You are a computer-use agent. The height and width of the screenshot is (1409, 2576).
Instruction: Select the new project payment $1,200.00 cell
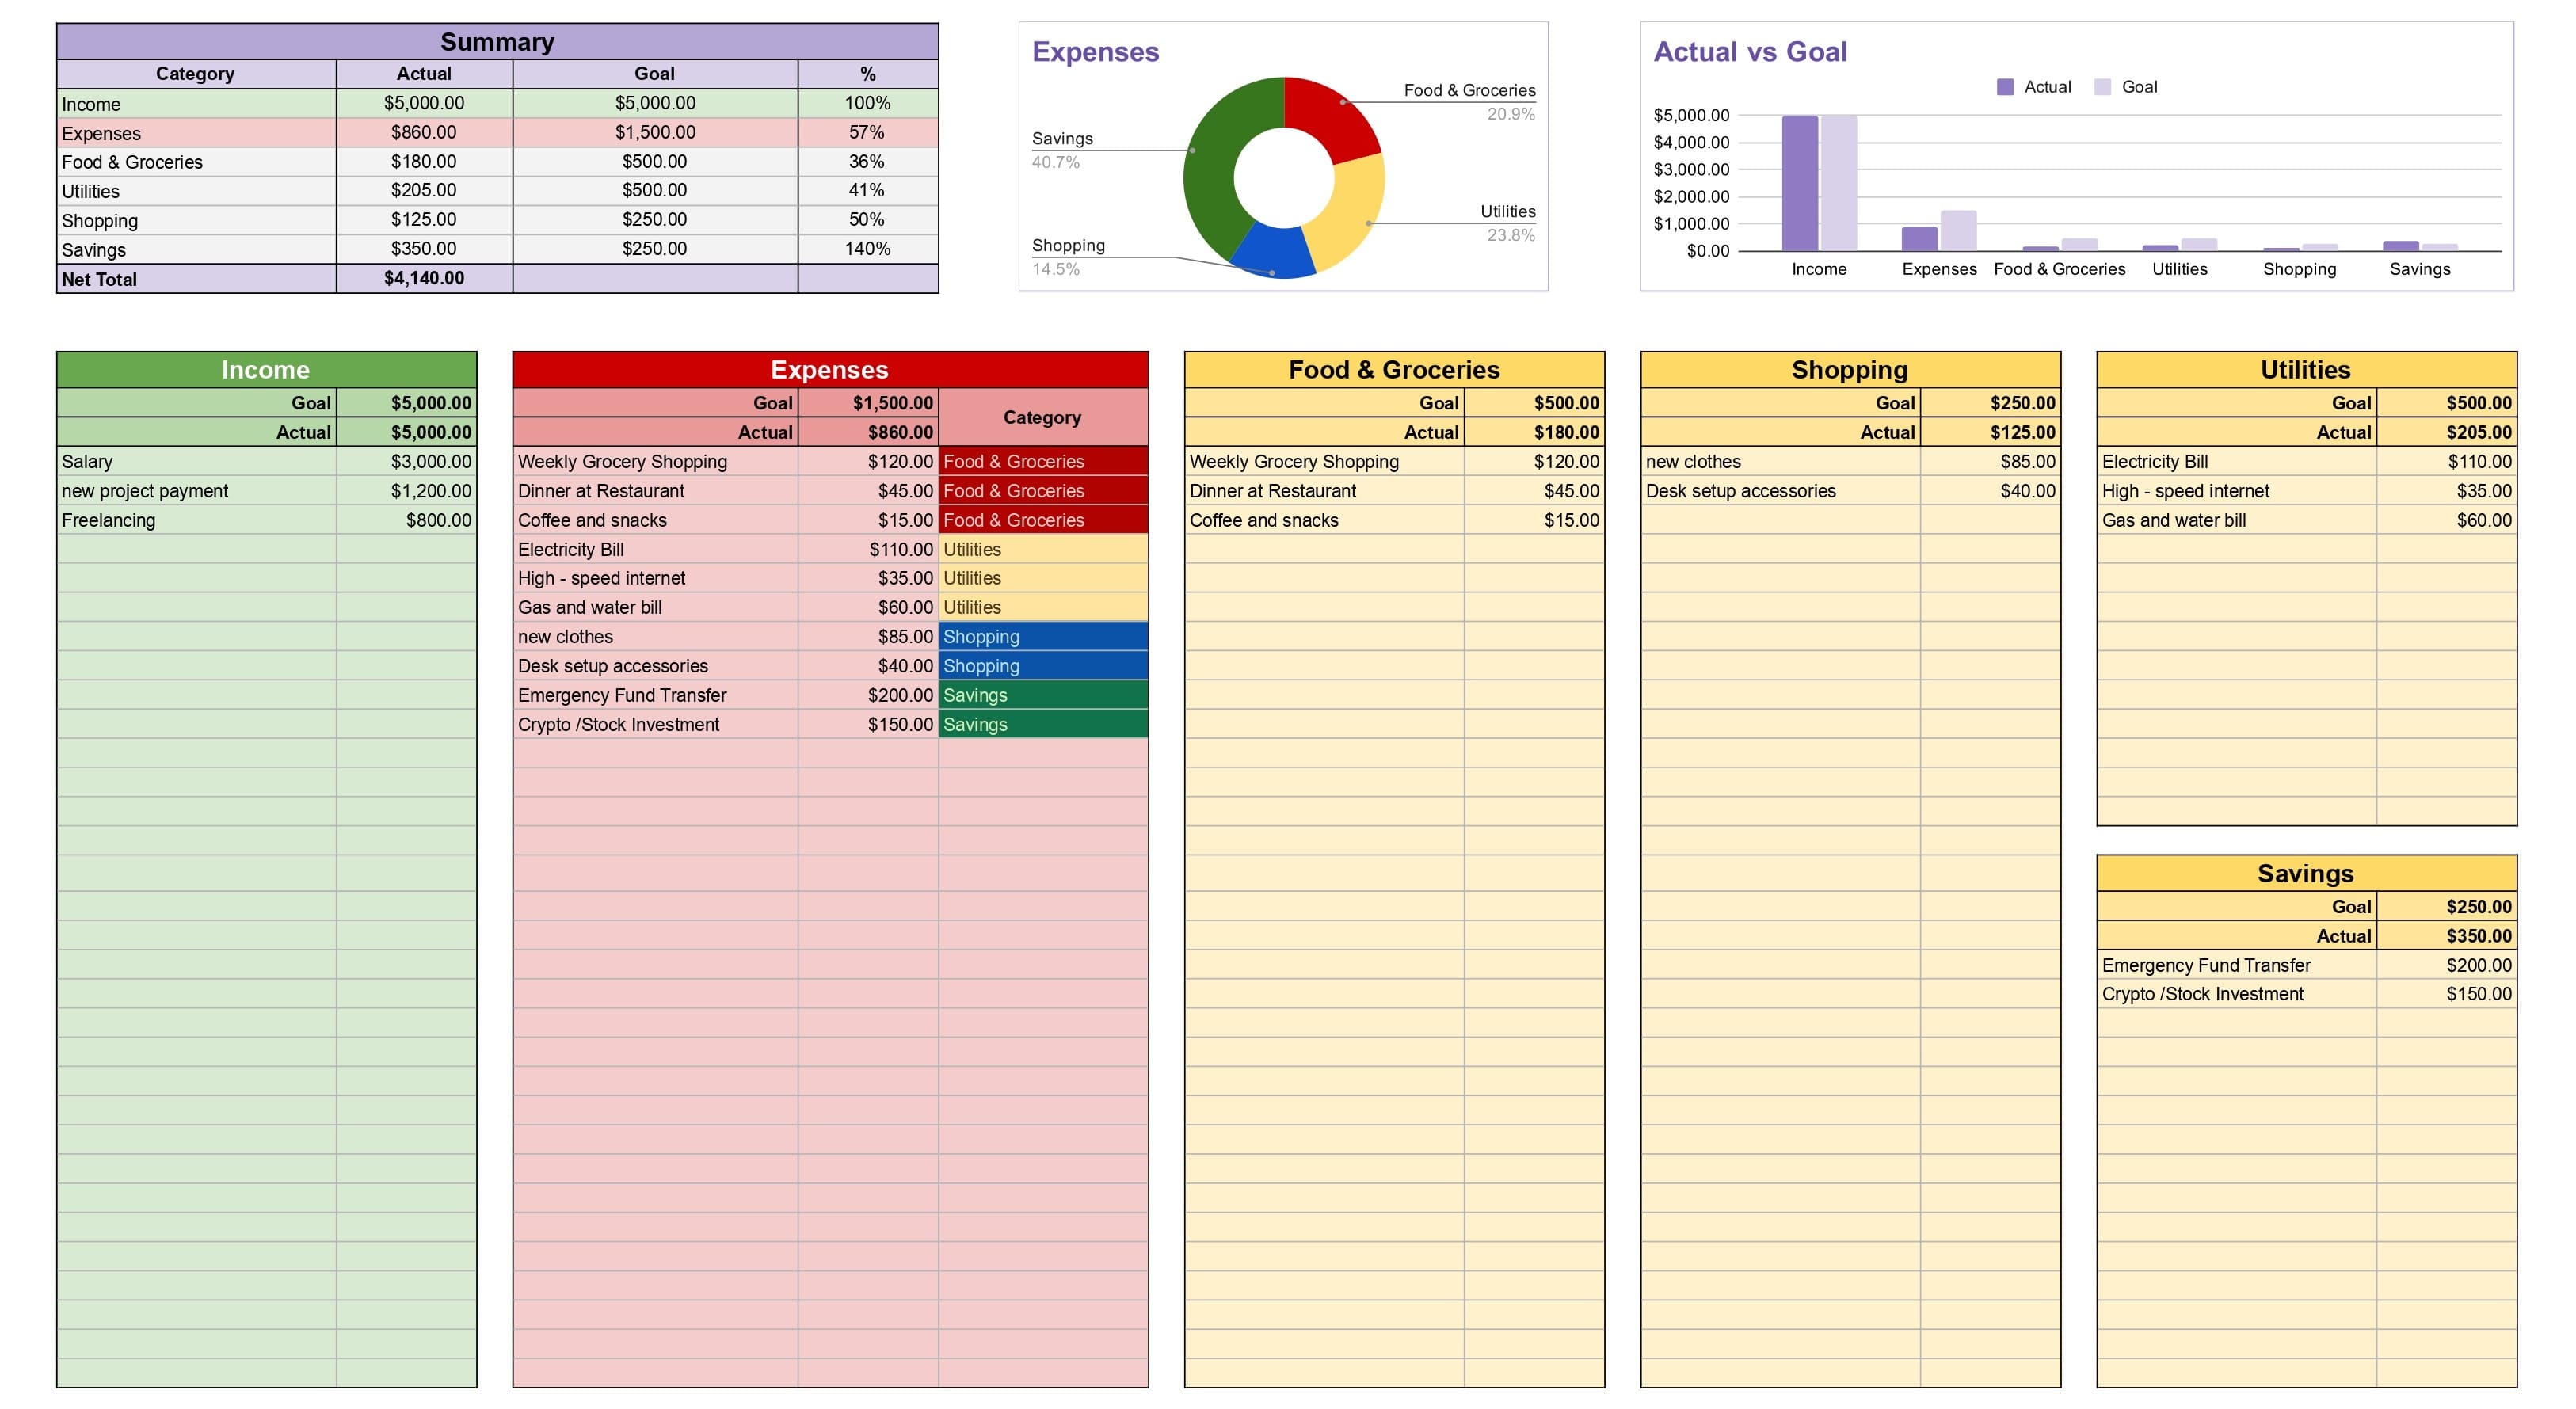pos(406,491)
